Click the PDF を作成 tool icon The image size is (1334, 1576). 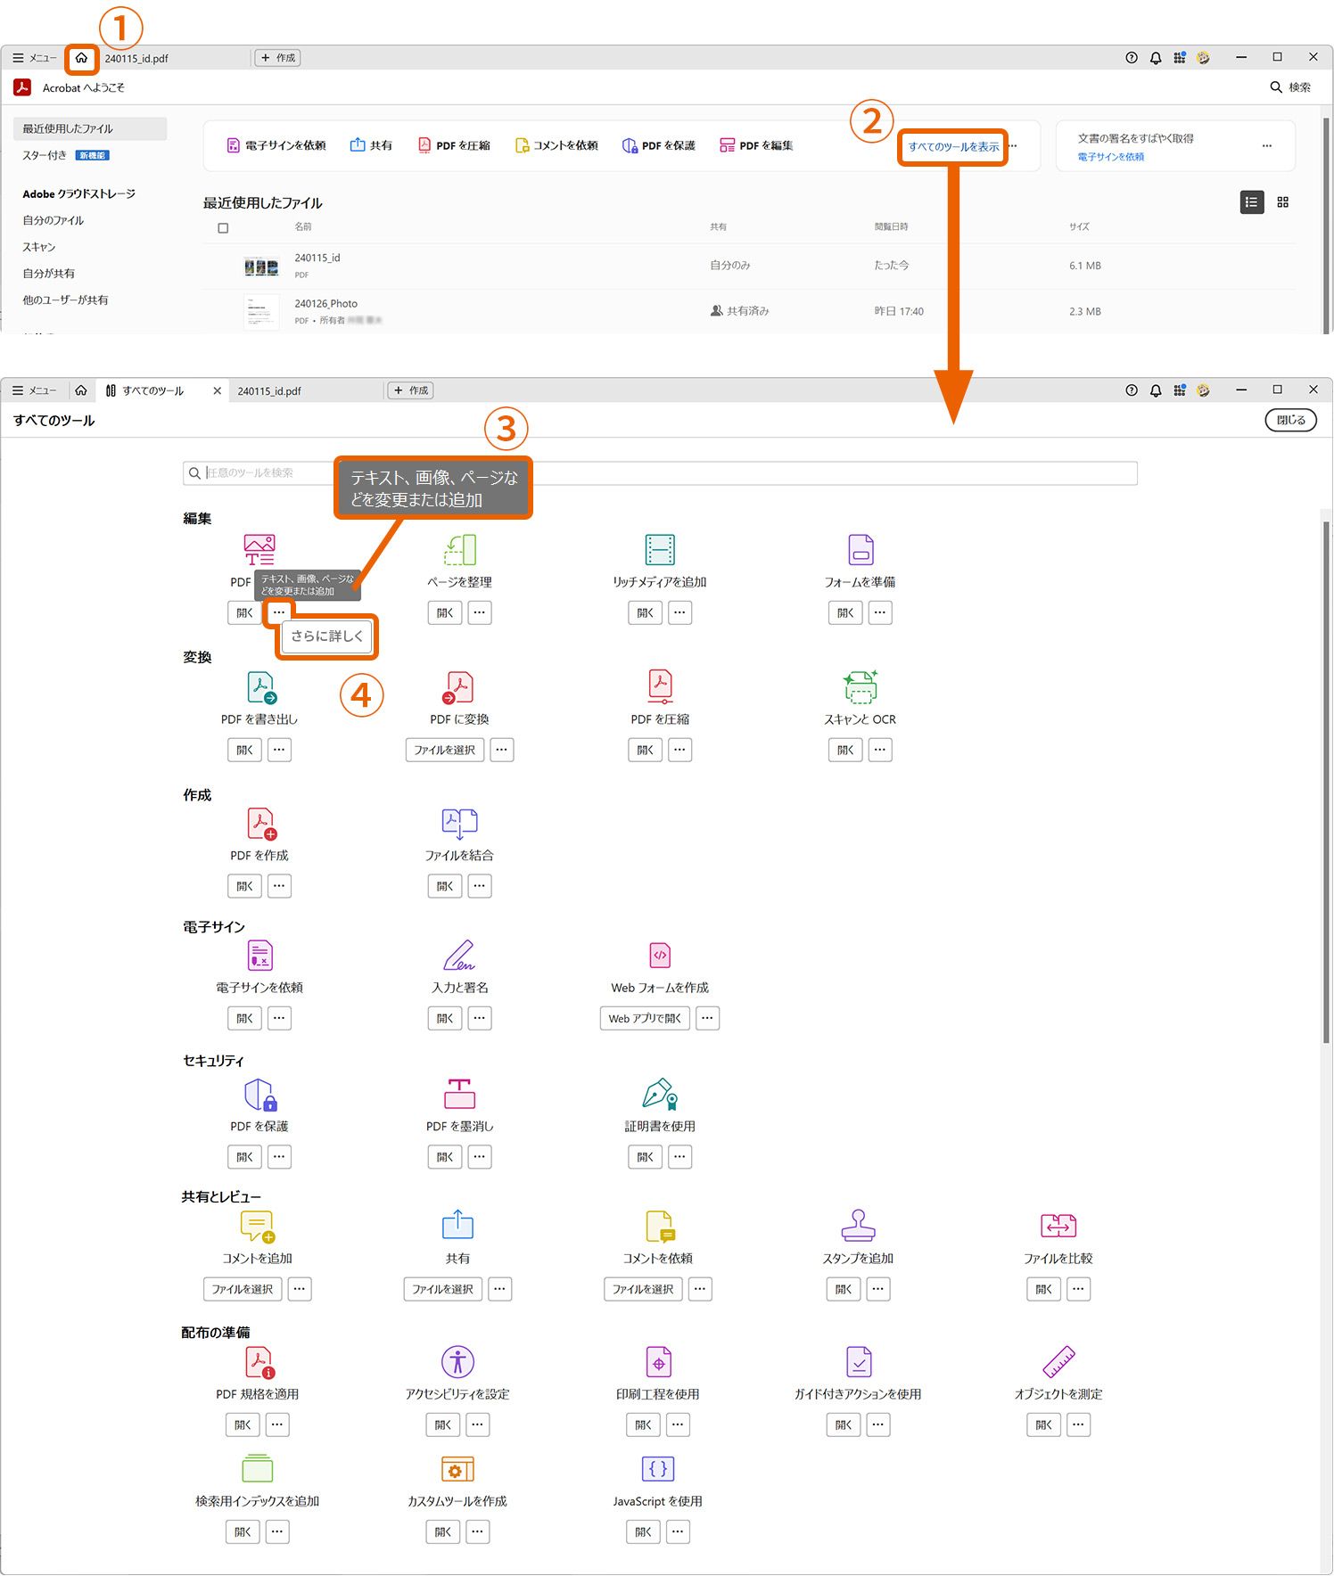point(261,824)
